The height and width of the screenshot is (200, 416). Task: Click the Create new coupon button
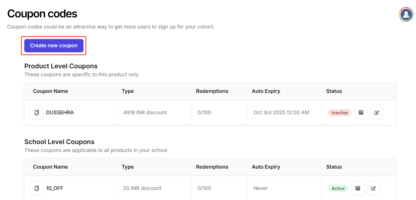(54, 46)
